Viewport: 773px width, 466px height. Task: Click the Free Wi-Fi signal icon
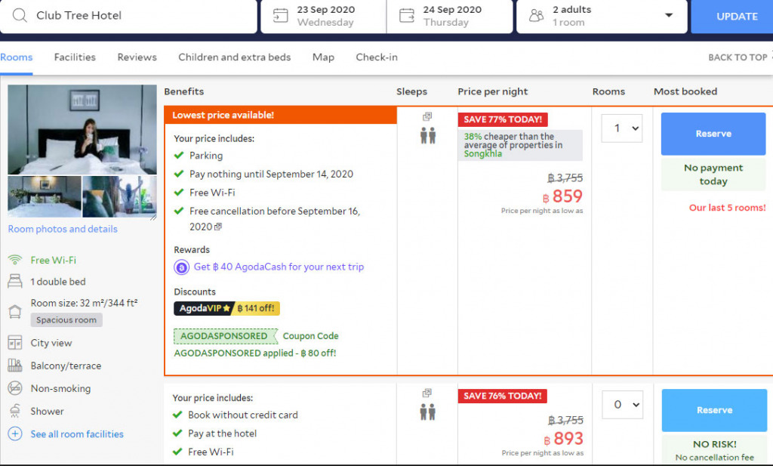tap(15, 260)
